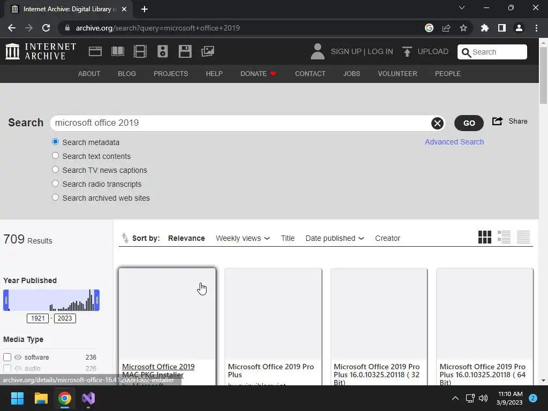548x411 pixels.
Task: Open the Audio speaker icon
Action: pos(163,51)
